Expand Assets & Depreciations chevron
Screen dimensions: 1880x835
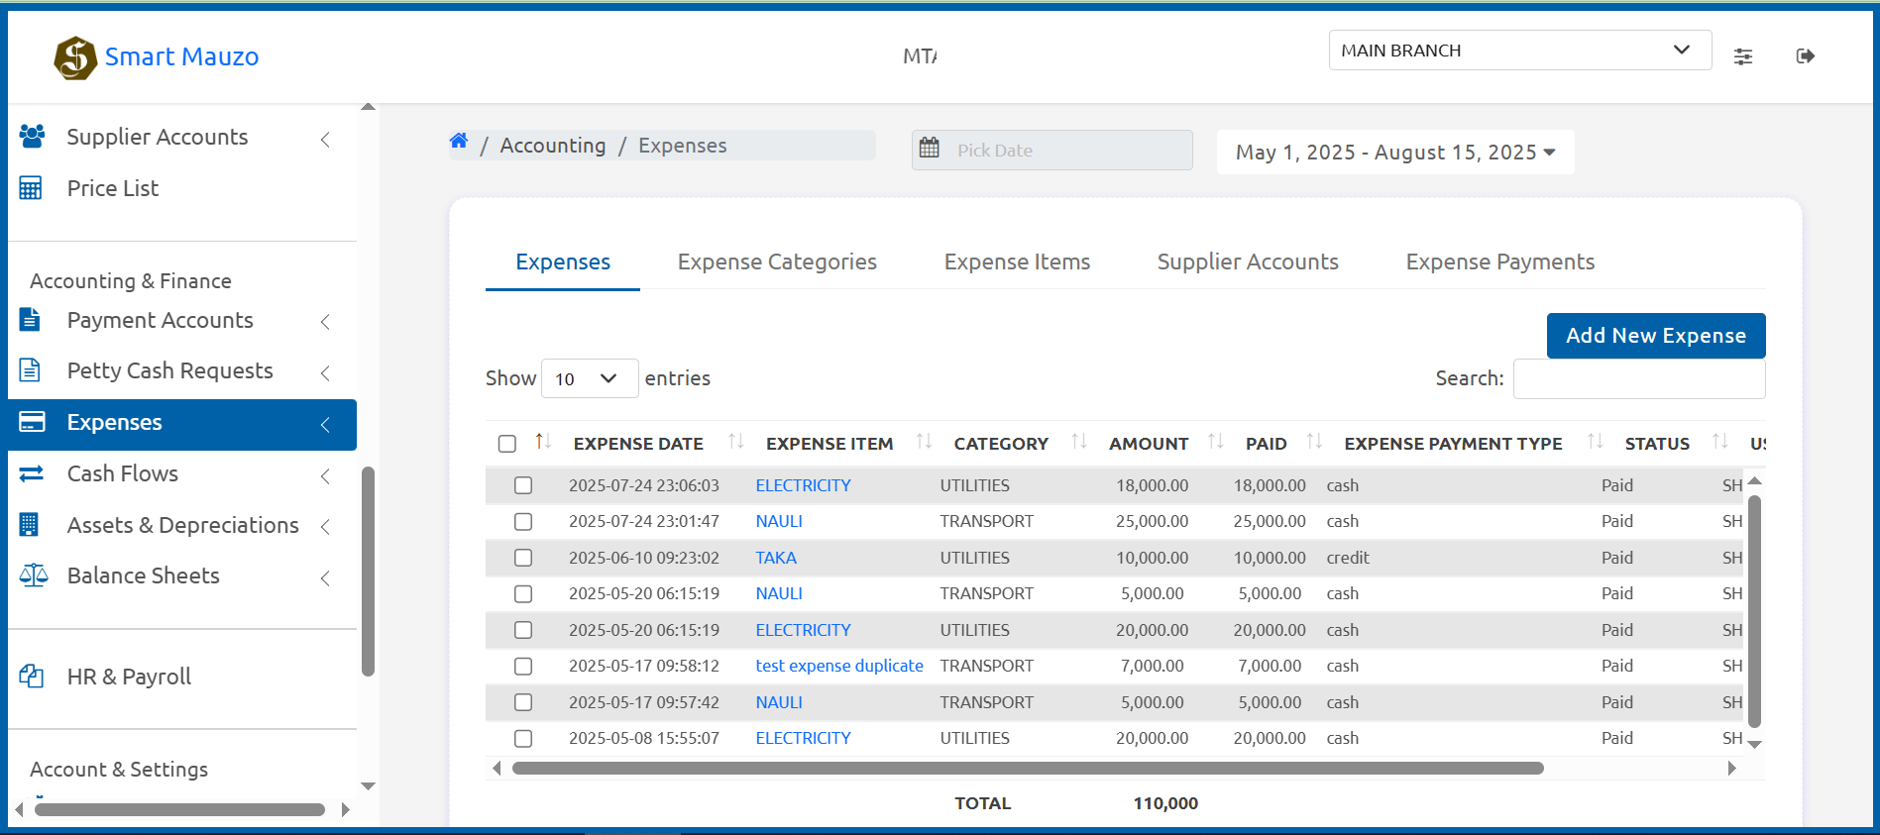[x=325, y=527]
